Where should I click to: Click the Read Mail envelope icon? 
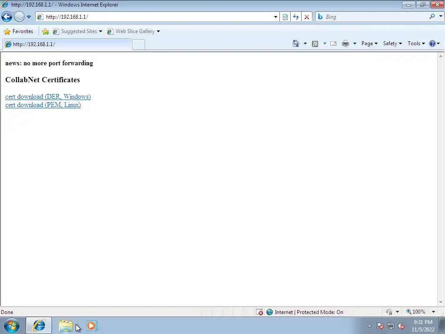[x=333, y=43]
